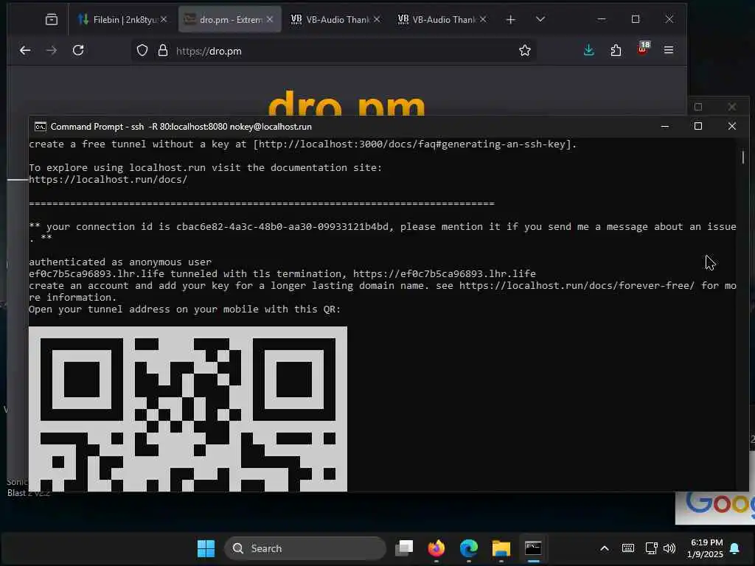Close the dro.pm tab

tap(270, 19)
